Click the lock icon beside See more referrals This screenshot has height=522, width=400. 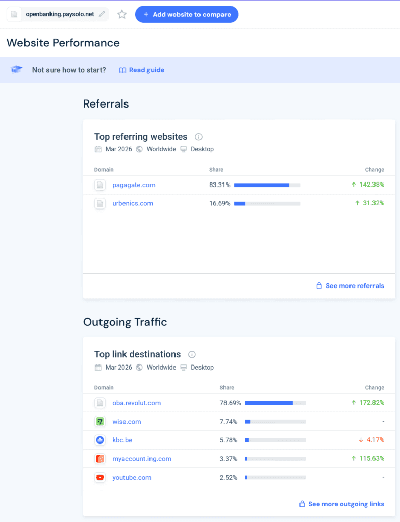coord(319,285)
